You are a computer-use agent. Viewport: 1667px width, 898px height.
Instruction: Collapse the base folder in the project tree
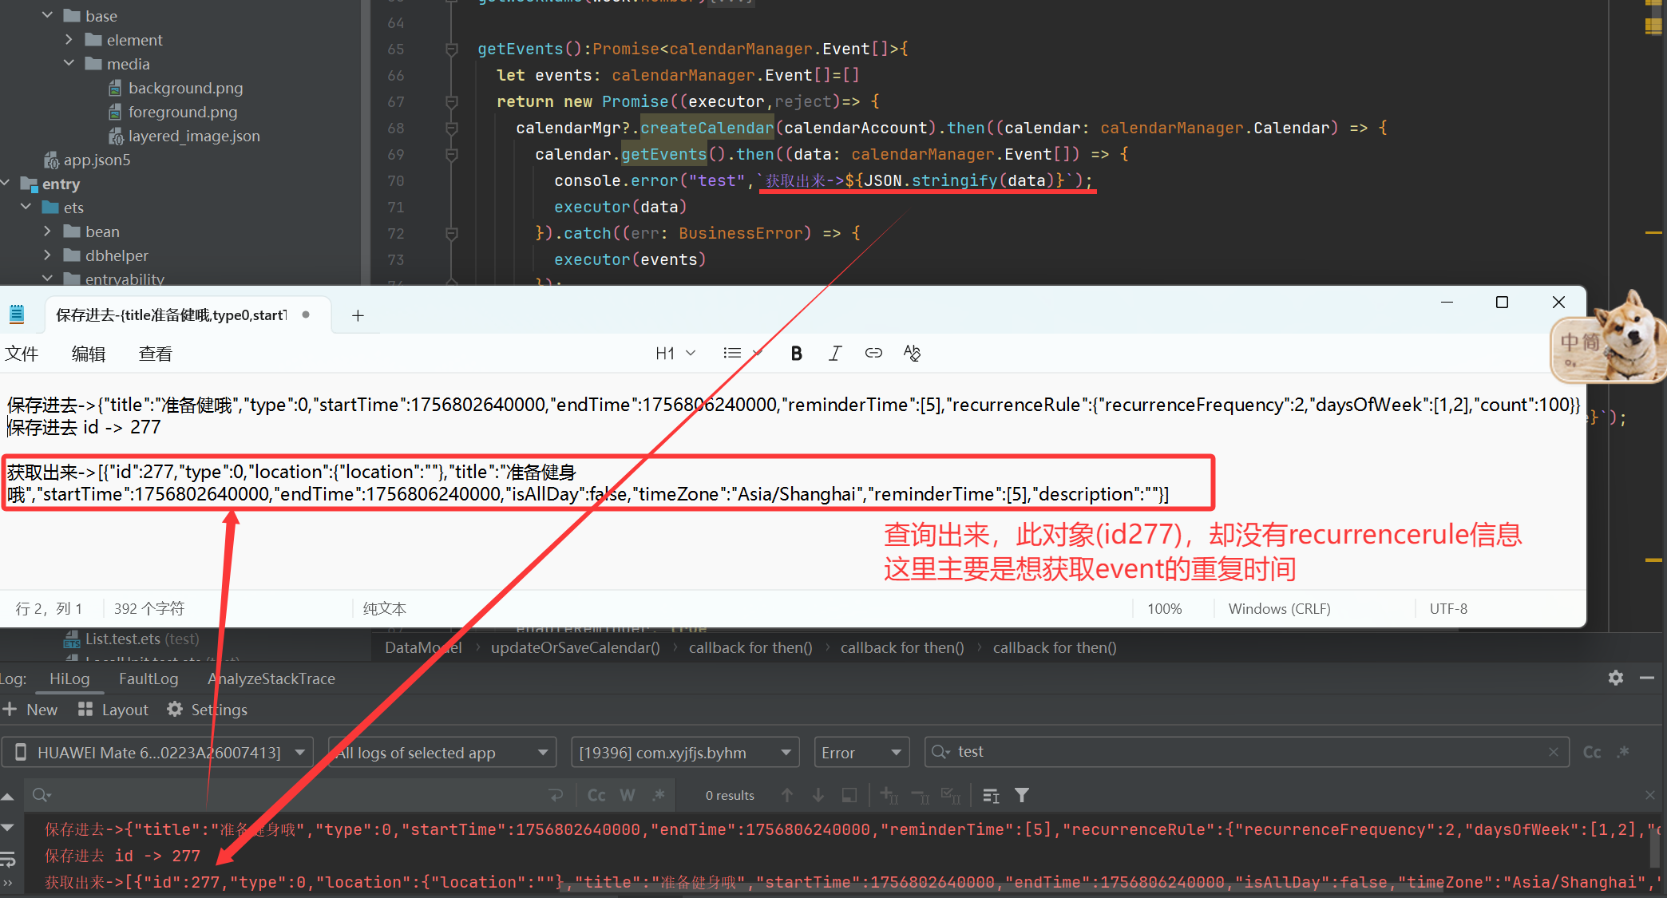(x=47, y=15)
